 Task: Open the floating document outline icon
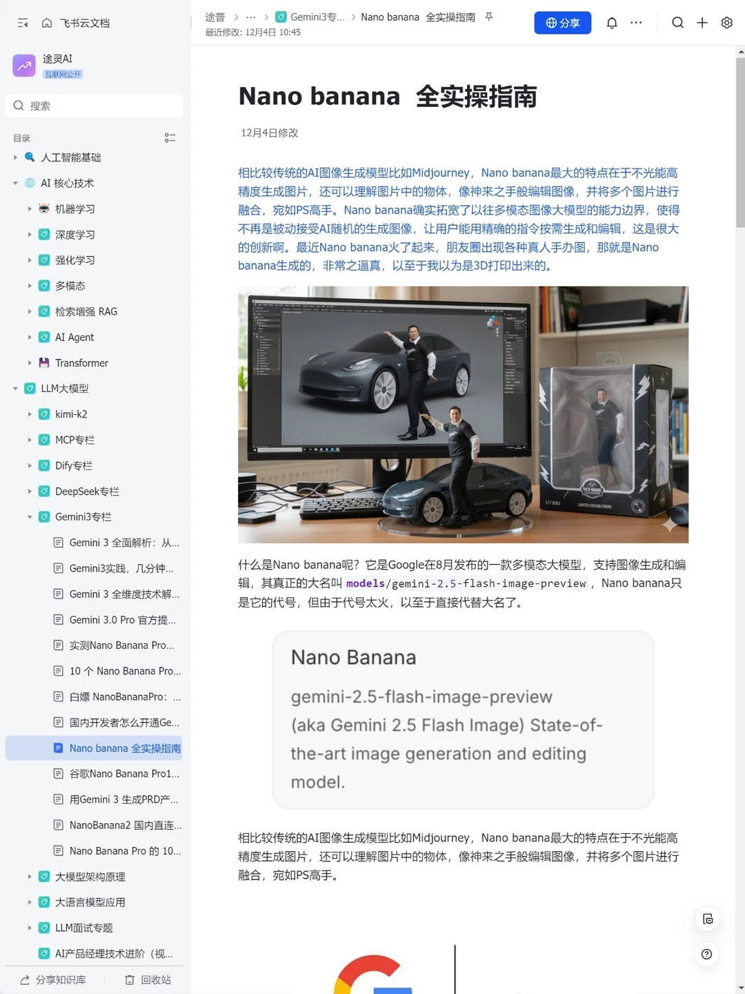[x=707, y=919]
